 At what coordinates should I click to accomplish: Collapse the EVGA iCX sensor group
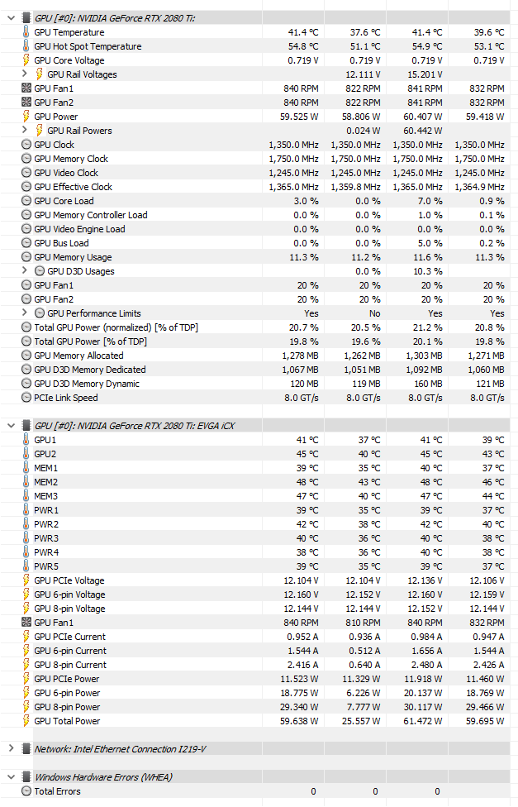pos(11,426)
